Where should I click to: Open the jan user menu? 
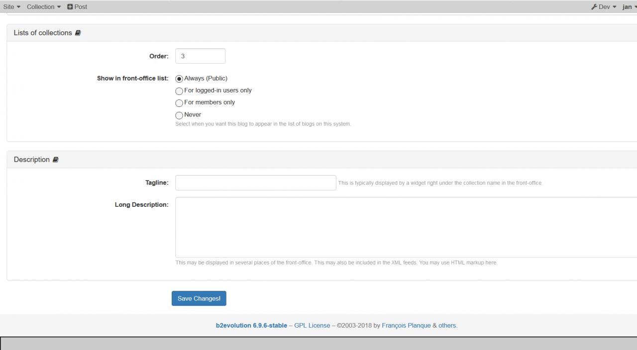630,7
